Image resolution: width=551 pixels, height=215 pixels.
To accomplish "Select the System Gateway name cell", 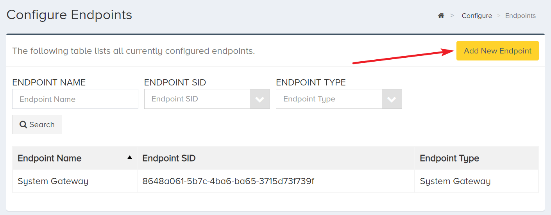I will point(75,181).
